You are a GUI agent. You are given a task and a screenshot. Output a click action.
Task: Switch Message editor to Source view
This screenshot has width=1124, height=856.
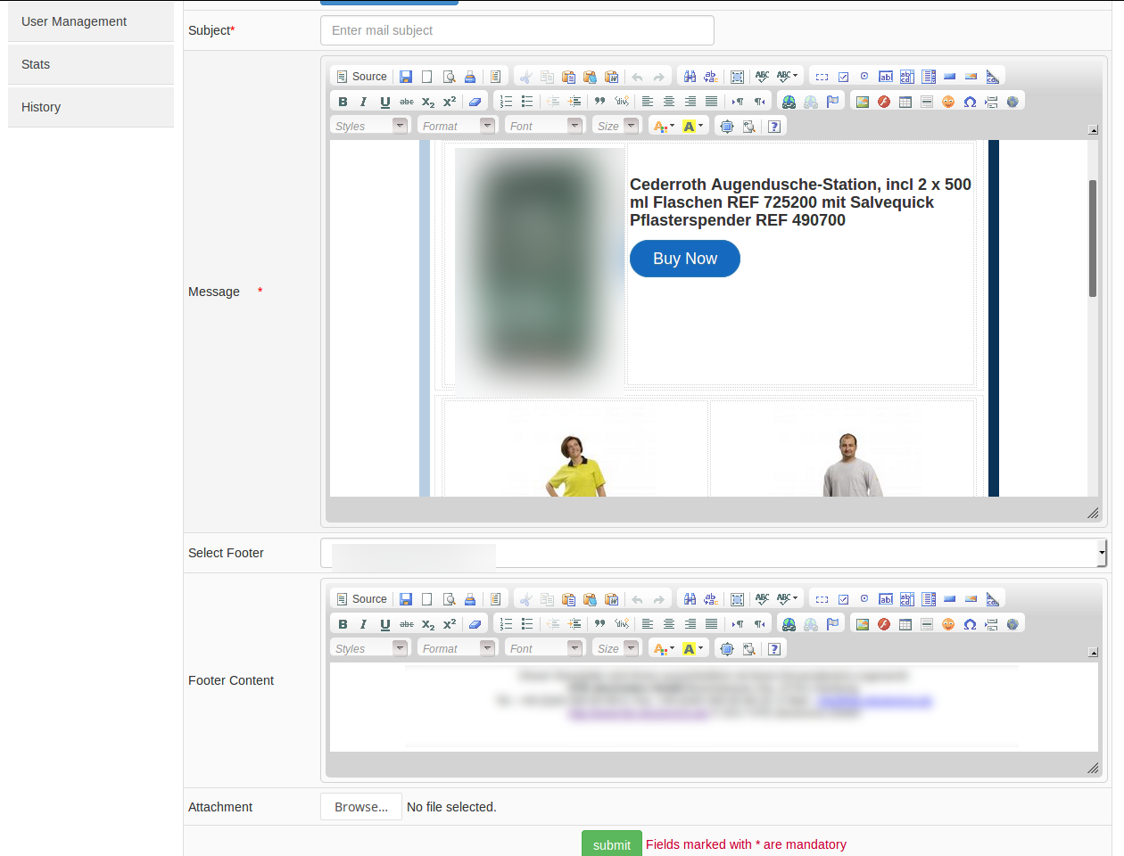coord(361,77)
